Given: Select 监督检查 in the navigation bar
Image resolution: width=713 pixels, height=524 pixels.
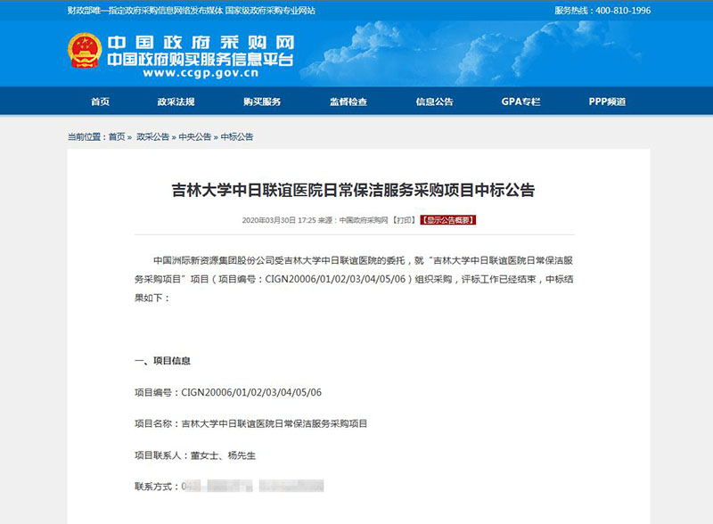Looking at the screenshot, I should pos(348,102).
